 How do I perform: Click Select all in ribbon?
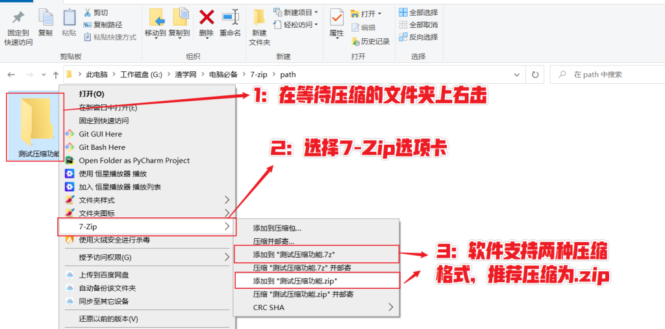pos(419,12)
